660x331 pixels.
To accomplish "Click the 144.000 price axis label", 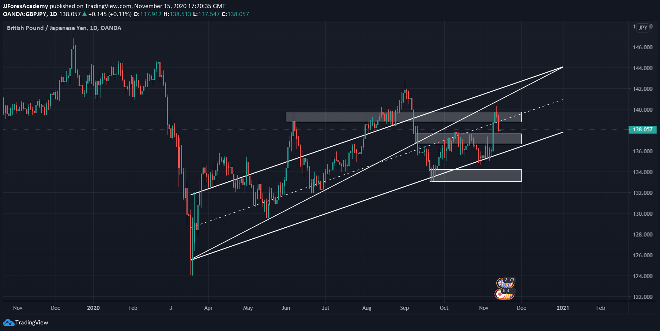I will click(x=643, y=68).
